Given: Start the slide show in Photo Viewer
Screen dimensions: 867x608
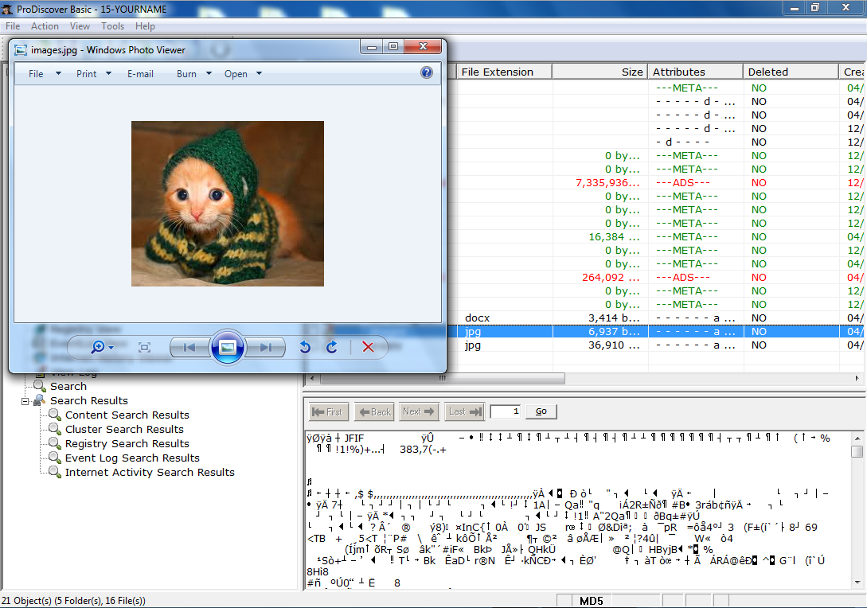Looking at the screenshot, I should click(x=227, y=347).
